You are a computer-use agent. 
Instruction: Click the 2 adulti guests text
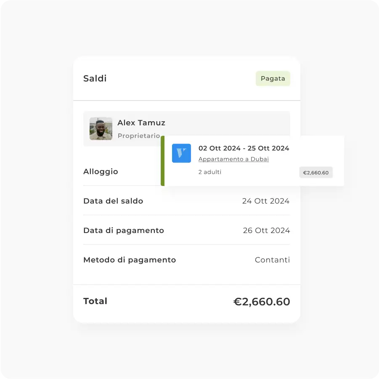pyautogui.click(x=210, y=172)
